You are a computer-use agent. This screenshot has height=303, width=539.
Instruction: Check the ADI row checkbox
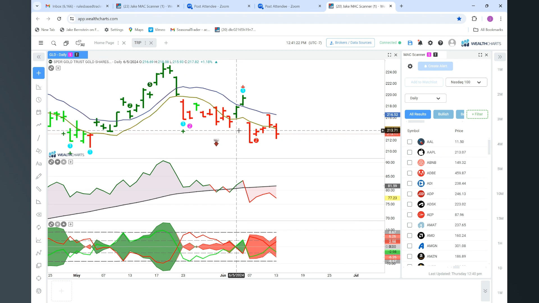point(410,183)
